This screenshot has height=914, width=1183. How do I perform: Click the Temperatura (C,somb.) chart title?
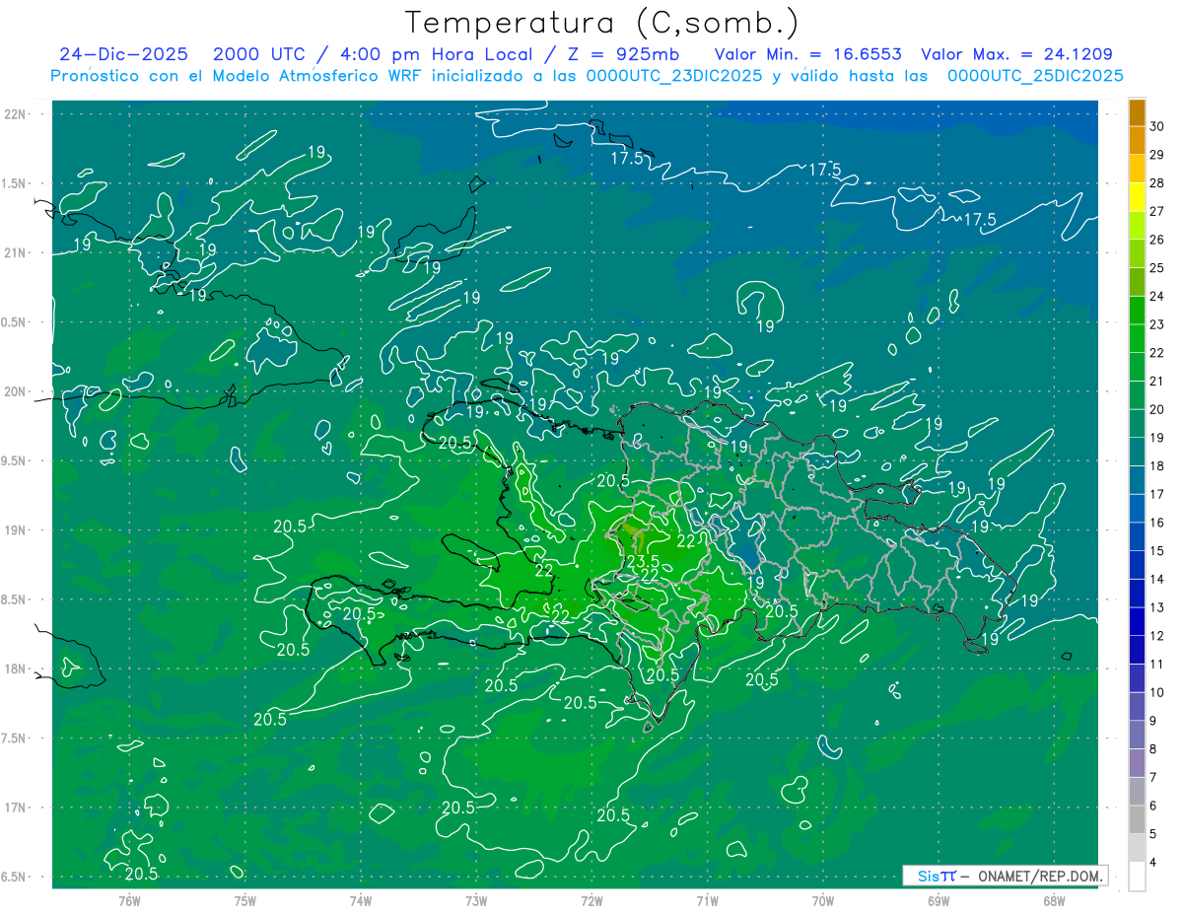[x=601, y=23]
